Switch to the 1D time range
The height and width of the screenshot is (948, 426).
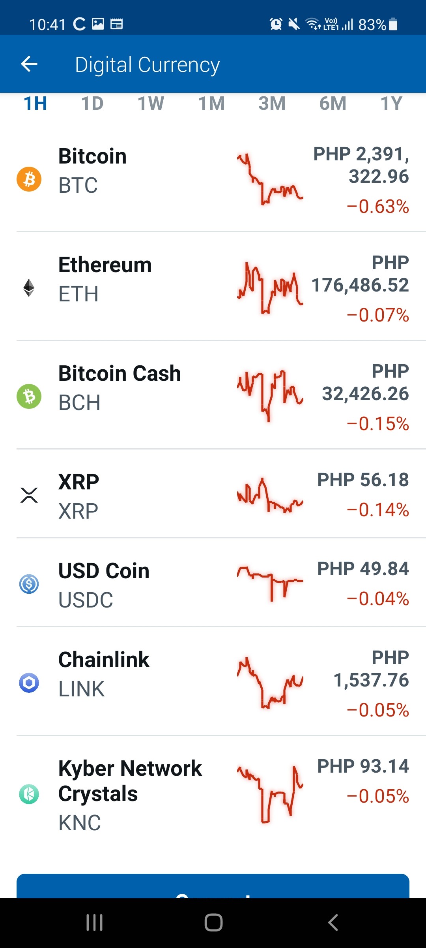pyautogui.click(x=92, y=103)
